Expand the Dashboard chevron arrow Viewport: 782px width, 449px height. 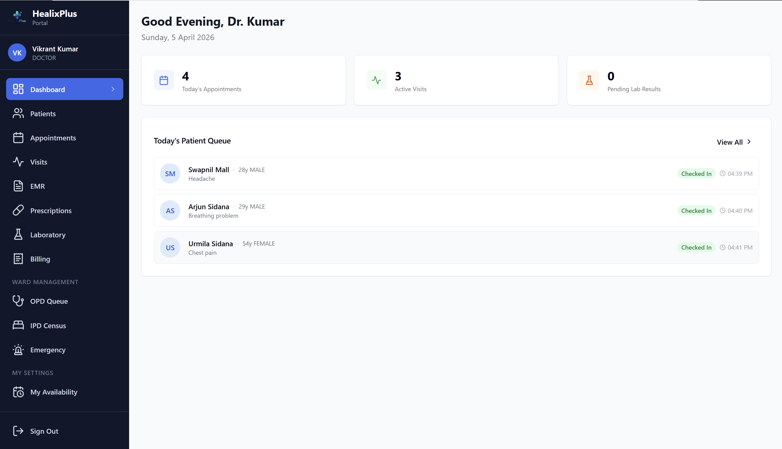[x=112, y=89]
